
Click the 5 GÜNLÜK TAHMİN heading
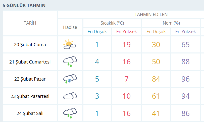[24, 5]
